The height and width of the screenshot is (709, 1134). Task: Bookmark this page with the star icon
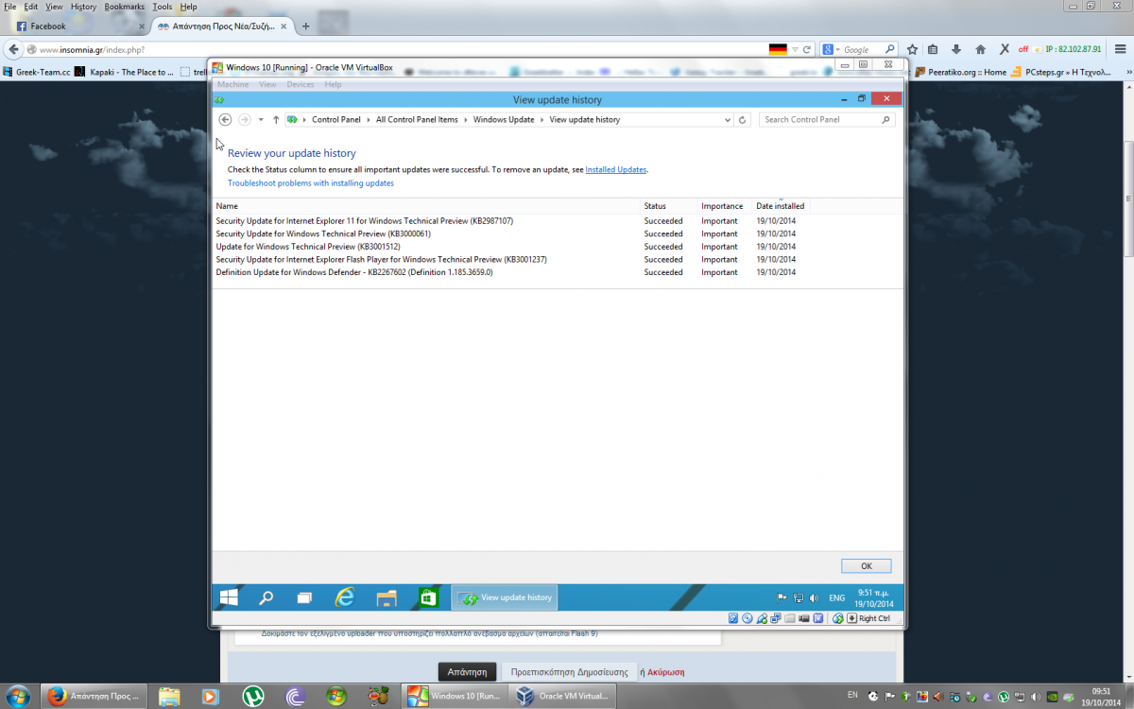click(x=912, y=49)
